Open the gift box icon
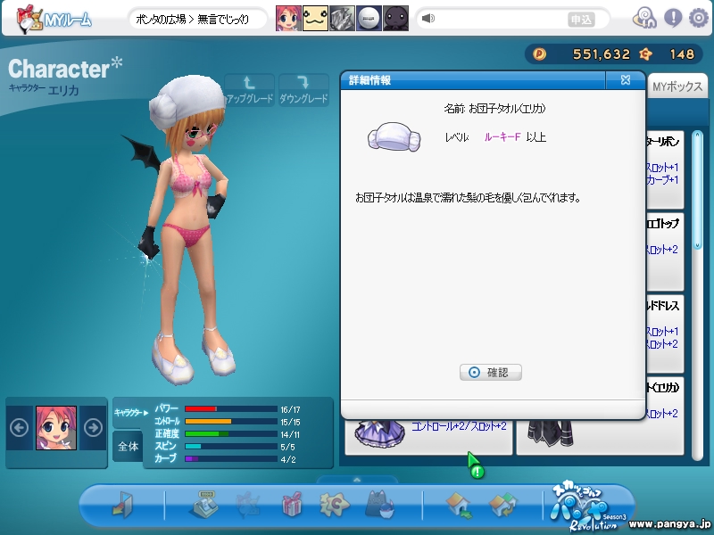Image resolution: width=714 pixels, height=535 pixels. click(292, 504)
